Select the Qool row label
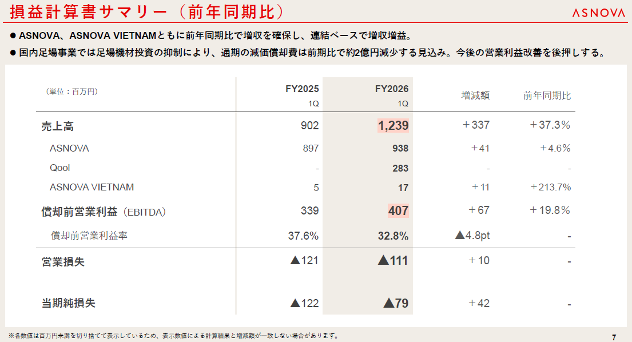The height and width of the screenshot is (342, 632). pos(59,168)
